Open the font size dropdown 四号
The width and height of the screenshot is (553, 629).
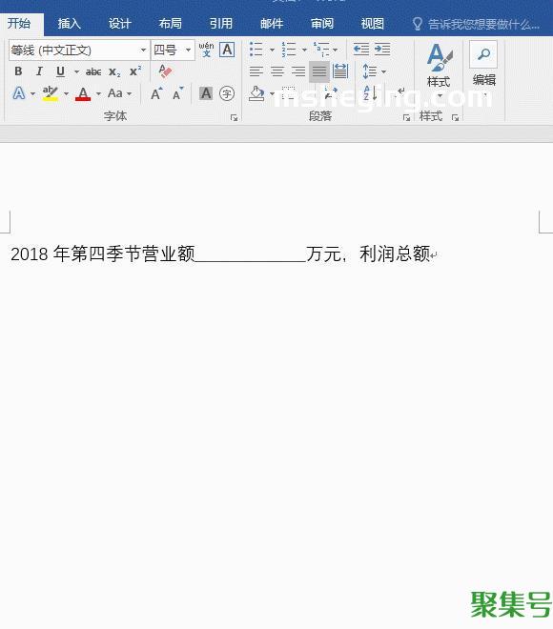click(173, 51)
